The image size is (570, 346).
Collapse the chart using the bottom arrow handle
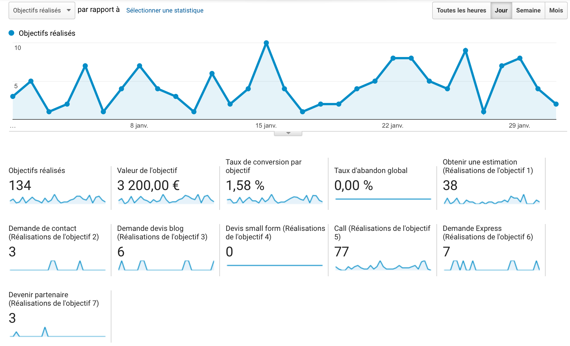288,133
